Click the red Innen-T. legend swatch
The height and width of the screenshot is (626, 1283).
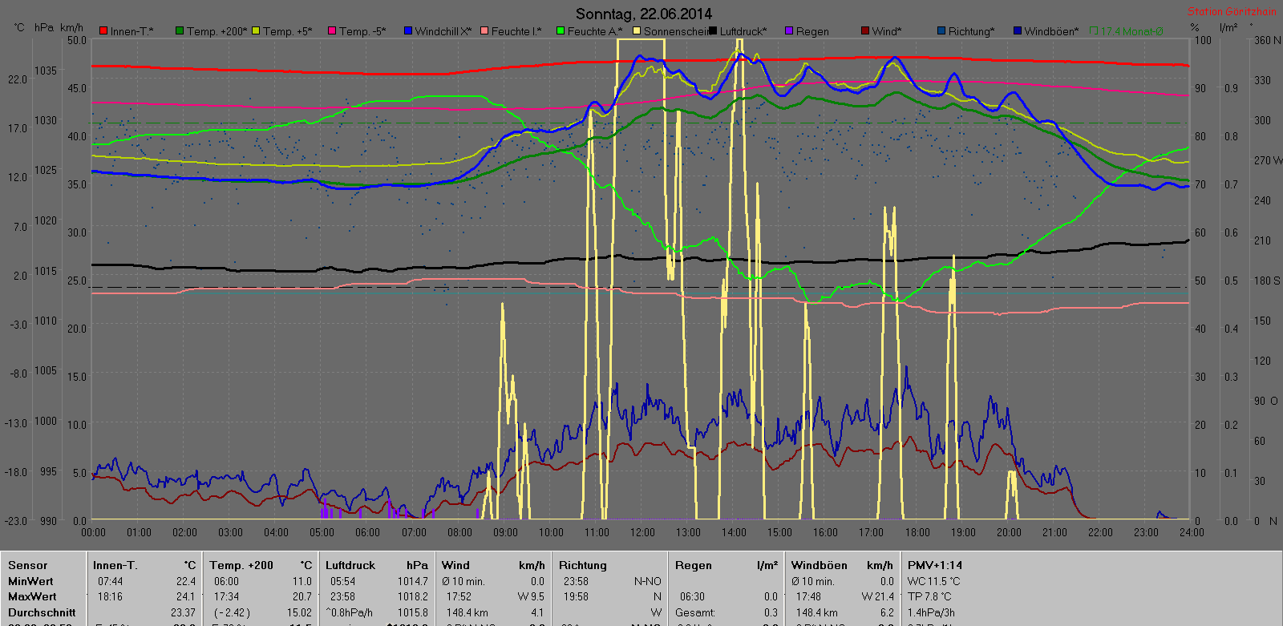[103, 31]
